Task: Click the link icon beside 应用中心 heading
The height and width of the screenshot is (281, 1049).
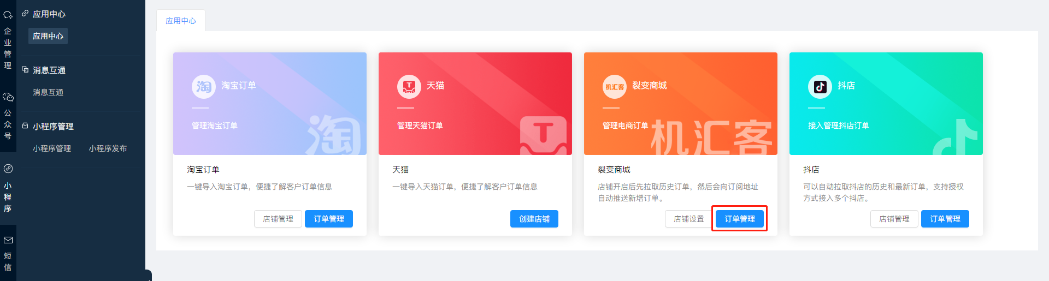Action: click(25, 14)
